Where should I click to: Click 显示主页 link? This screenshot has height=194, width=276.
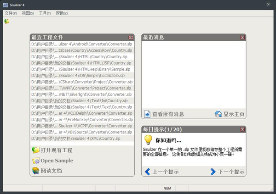point(234,114)
